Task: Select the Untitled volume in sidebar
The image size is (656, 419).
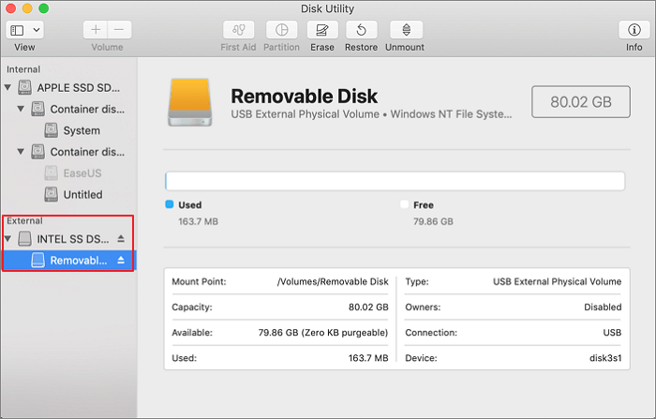Action: [x=82, y=194]
